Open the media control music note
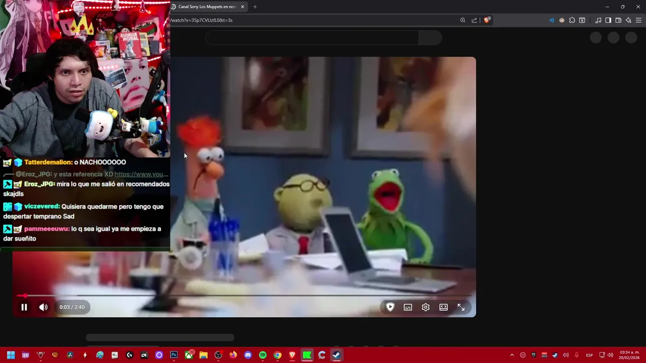 [x=598, y=20]
